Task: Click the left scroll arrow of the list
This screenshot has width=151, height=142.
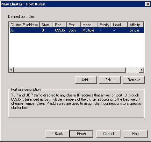Action: [11, 70]
